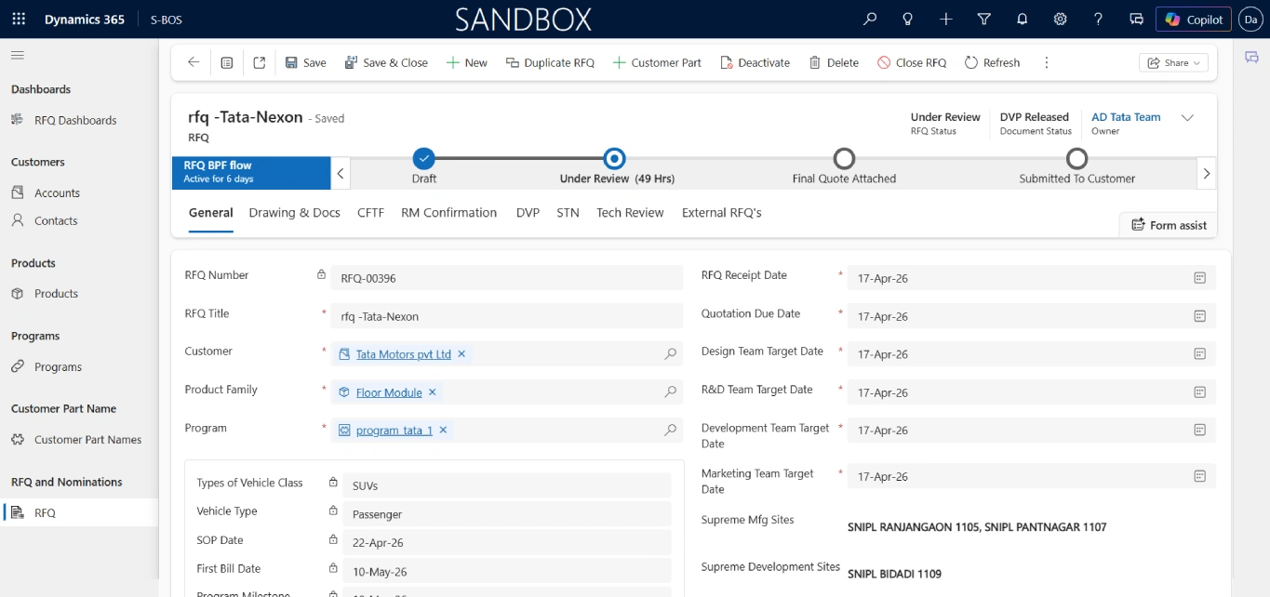This screenshot has height=597, width=1270.
Task: Click the RFQ Title input field
Action: (506, 316)
